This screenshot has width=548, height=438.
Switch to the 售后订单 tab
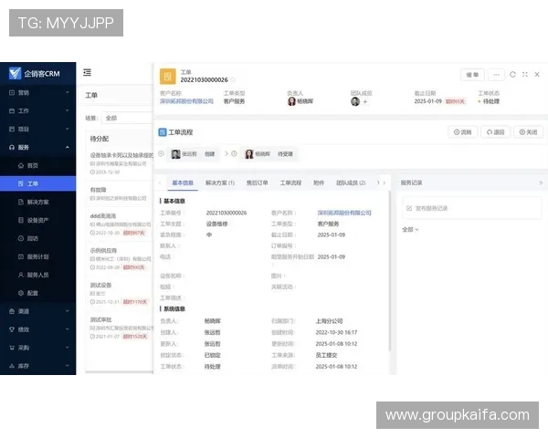click(x=258, y=182)
